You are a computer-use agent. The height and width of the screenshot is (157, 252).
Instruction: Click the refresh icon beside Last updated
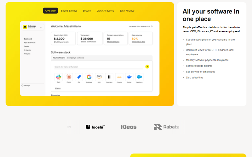[152, 26]
